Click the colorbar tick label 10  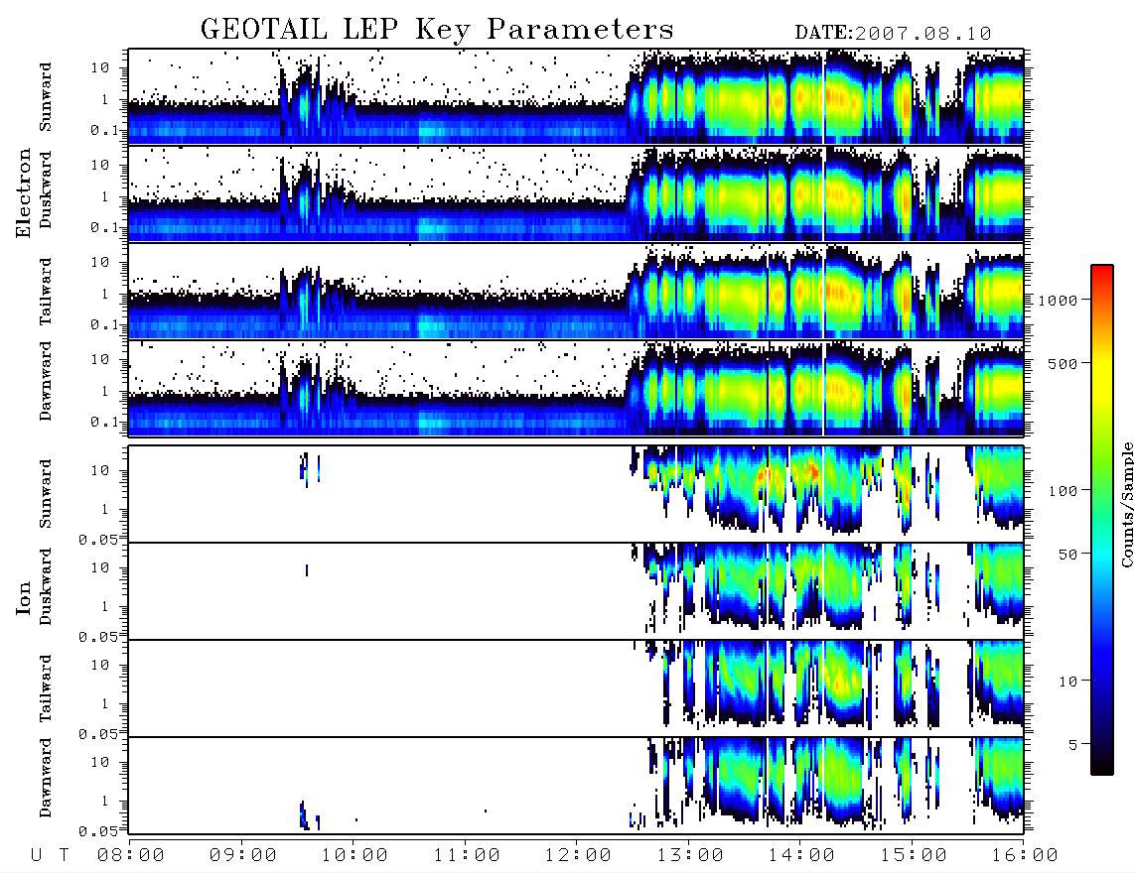click(x=1068, y=682)
